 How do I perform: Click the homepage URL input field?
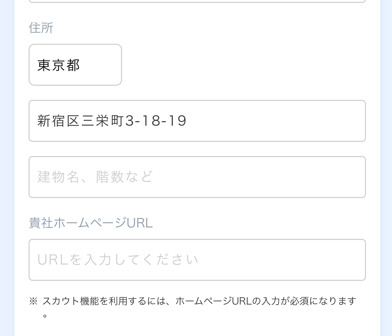197,260
